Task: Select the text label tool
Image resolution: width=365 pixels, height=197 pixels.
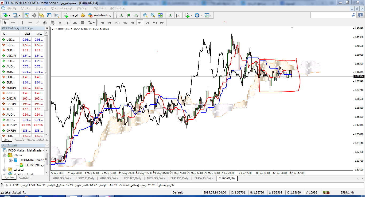Action: (68, 22)
